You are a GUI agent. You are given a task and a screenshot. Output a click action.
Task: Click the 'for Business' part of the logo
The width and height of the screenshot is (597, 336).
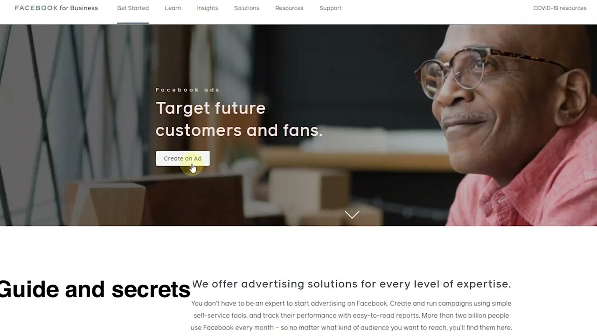79,8
